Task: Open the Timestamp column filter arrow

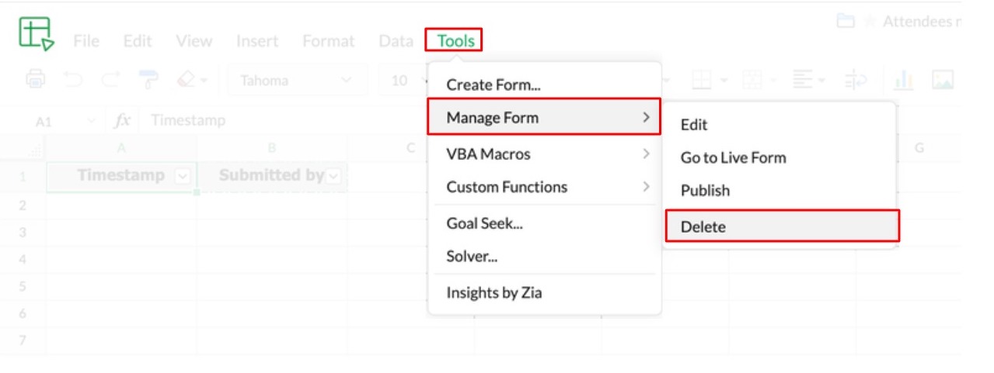Action: (182, 176)
